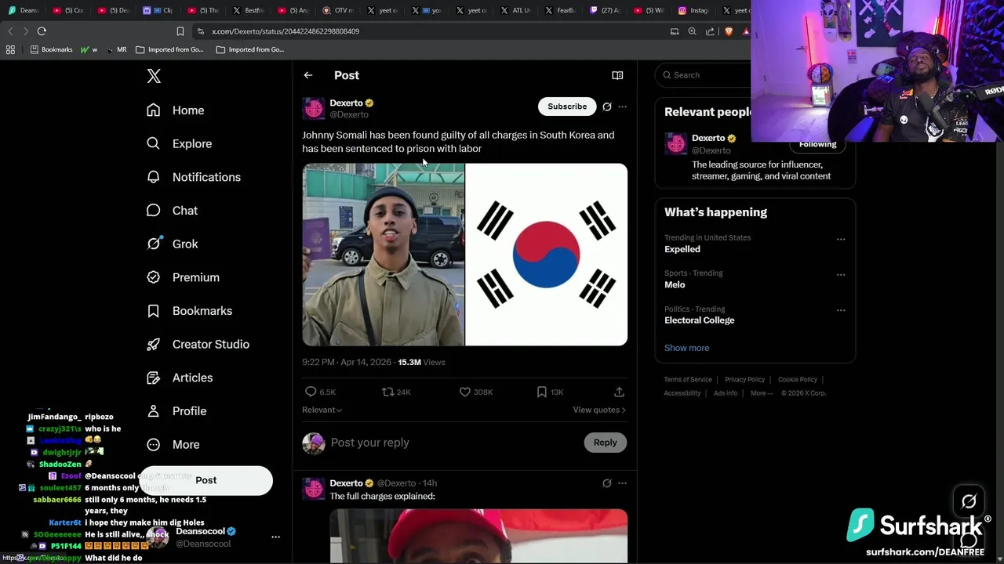Open more options for Melo trend

point(841,275)
